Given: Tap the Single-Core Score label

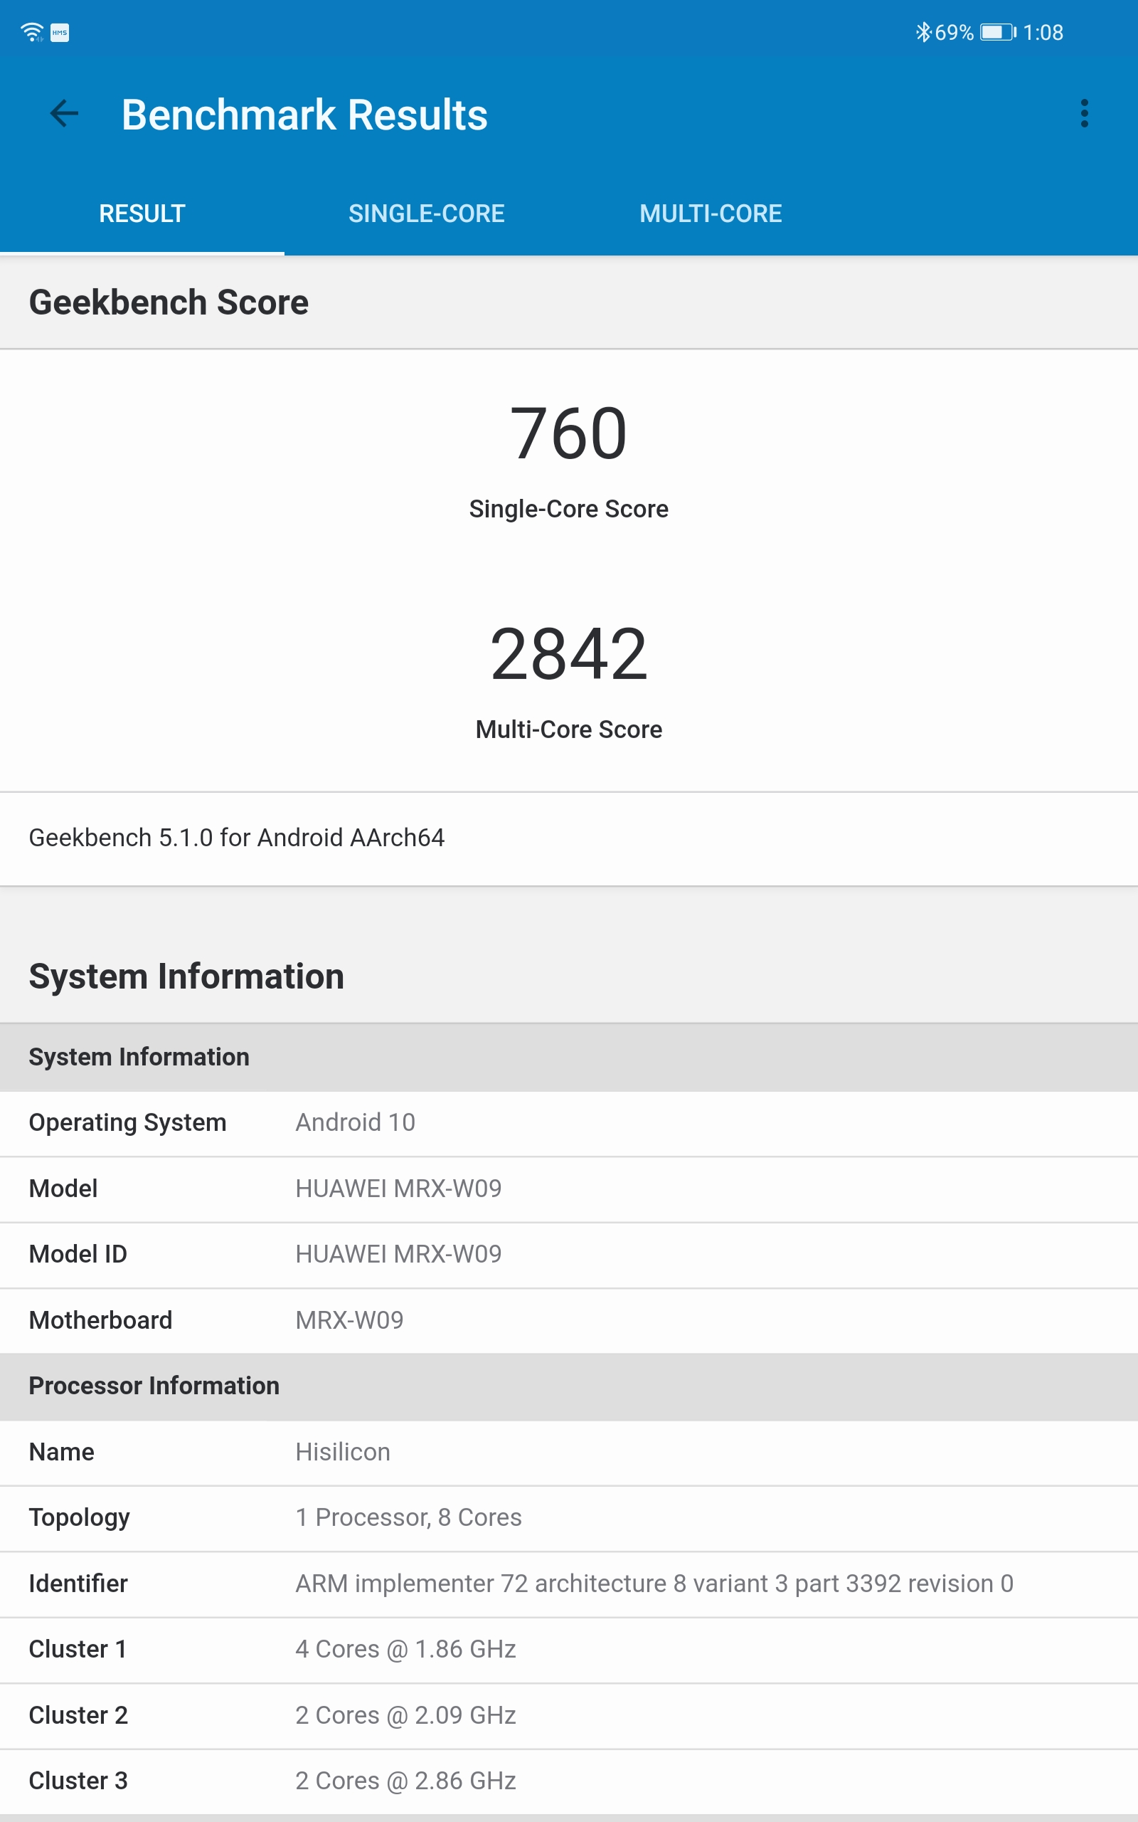Looking at the screenshot, I should pyautogui.click(x=568, y=509).
